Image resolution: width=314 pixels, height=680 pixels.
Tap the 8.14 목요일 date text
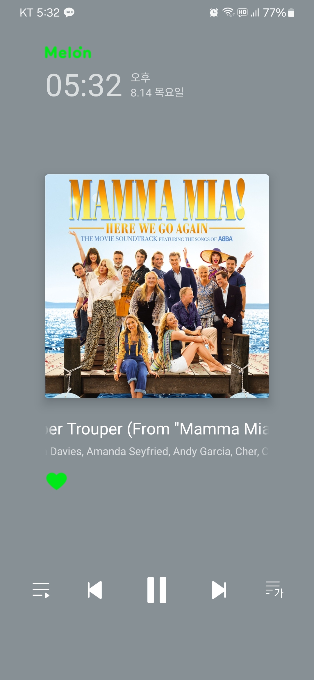157,92
